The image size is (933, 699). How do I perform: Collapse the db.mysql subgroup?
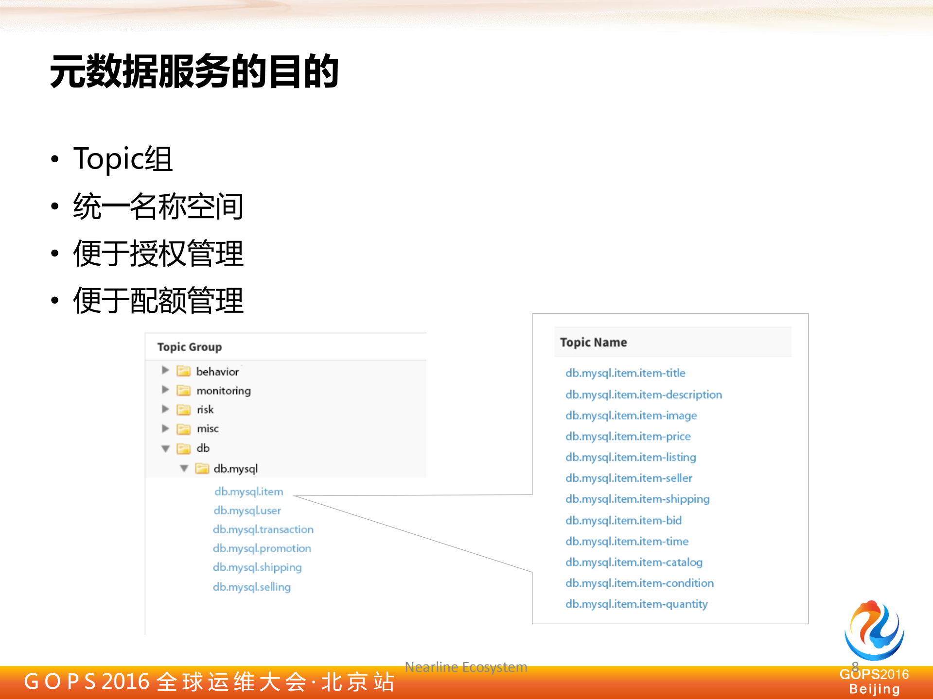click(x=183, y=468)
